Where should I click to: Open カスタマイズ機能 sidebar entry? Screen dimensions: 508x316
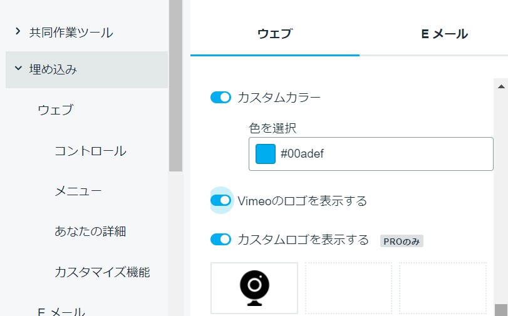[102, 272]
